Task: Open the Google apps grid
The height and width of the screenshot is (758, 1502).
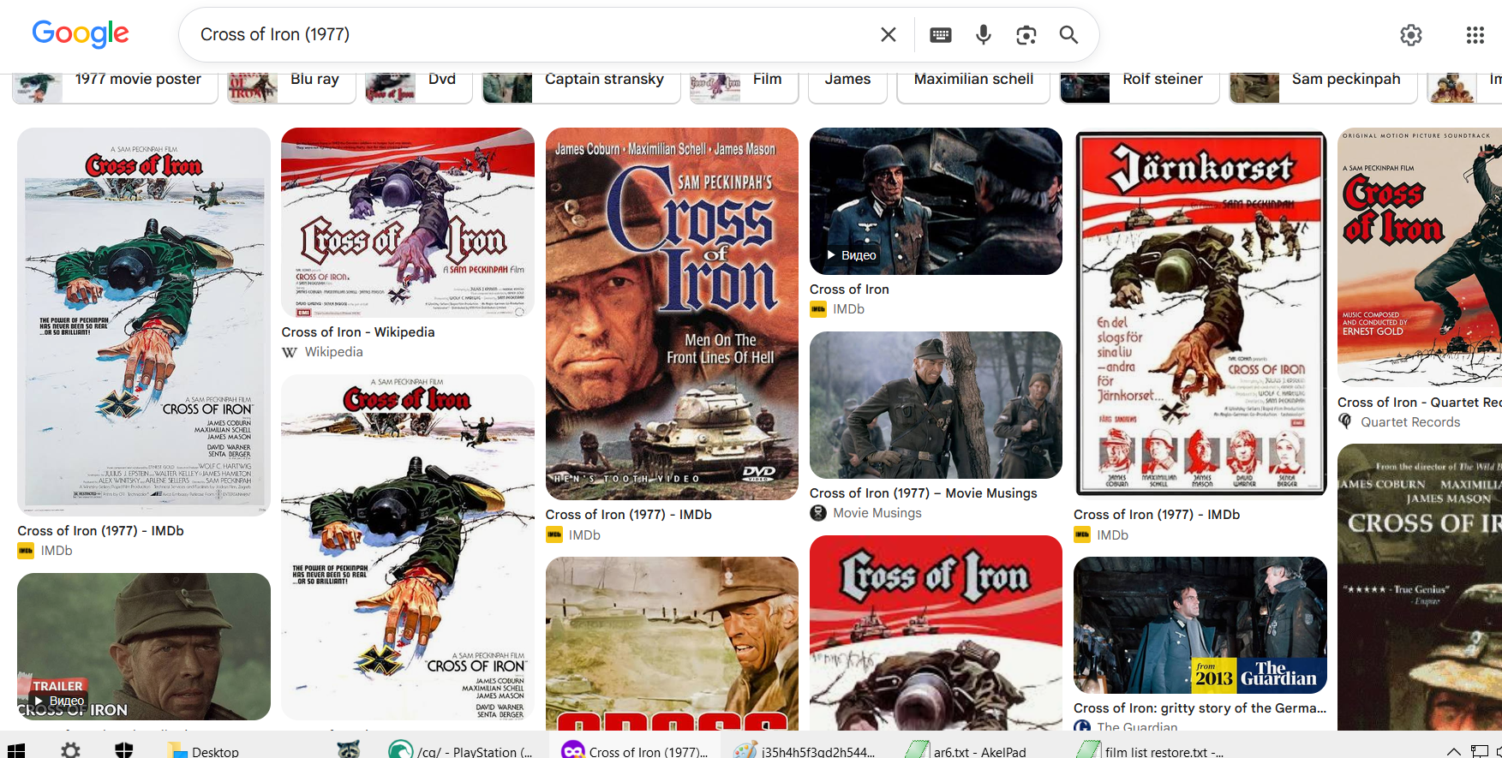Action: 1475,34
